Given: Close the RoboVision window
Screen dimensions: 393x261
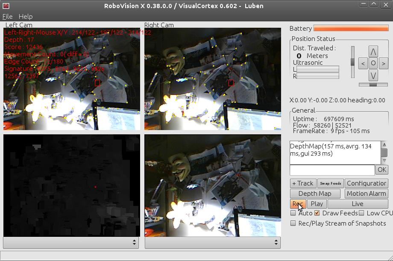Looking at the screenshot, I should pyautogui.click(x=386, y=5).
